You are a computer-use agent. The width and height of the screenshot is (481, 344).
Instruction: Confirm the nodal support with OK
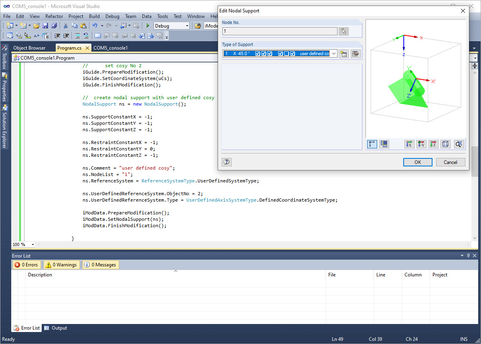[x=418, y=162]
